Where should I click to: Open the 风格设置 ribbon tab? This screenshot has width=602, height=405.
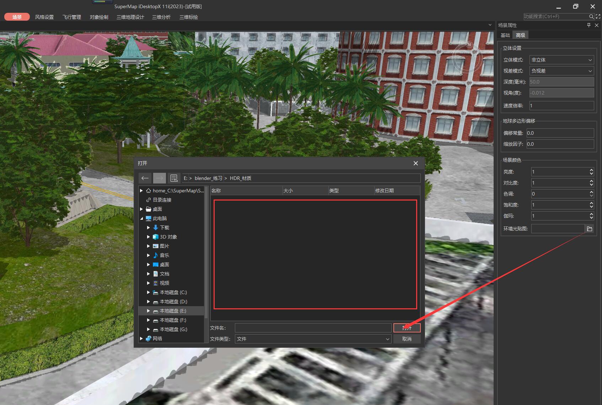44,17
